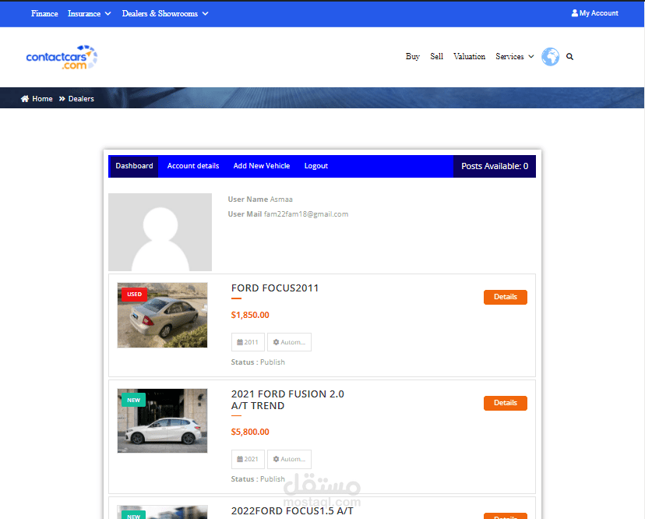Image resolution: width=645 pixels, height=519 pixels.
Task: Click Details on the 2021 Ford Fusion listing
Action: tap(505, 403)
